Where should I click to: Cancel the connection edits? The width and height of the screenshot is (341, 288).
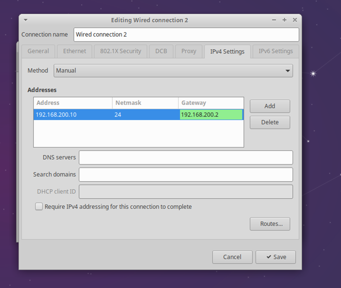232,257
